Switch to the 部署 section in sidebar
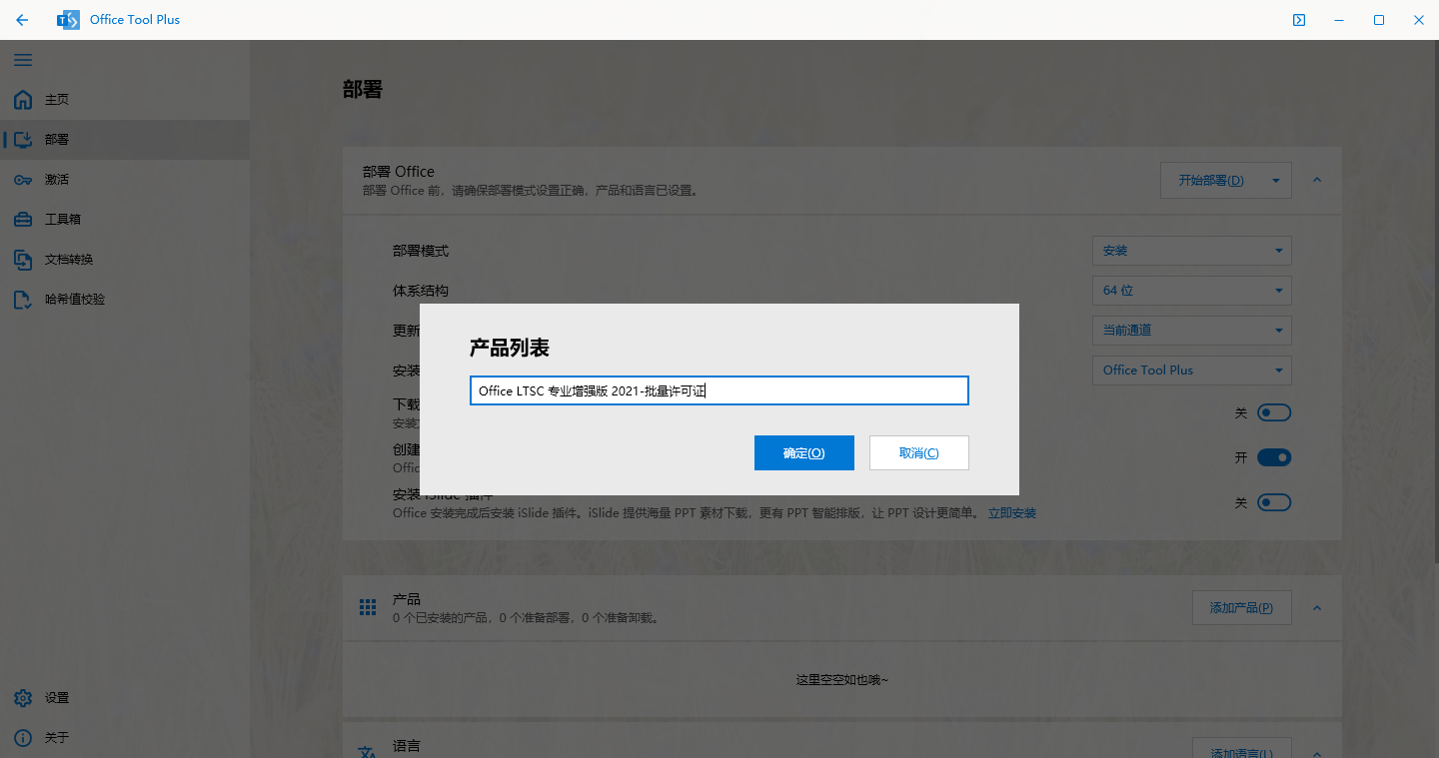This screenshot has height=758, width=1439. (55, 139)
